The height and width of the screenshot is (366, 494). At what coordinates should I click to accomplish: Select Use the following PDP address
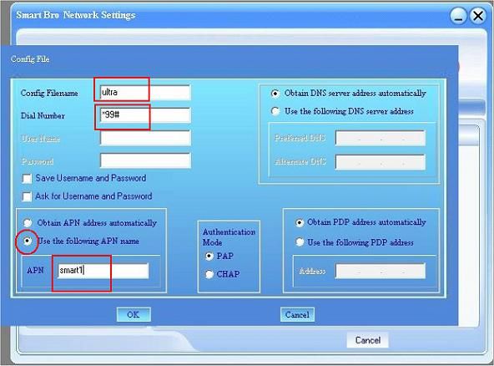(300, 242)
